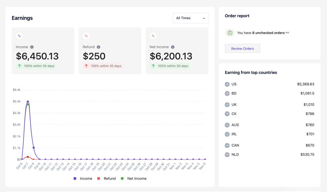The image size is (327, 192).
Task: Click the Income card wave icon
Action: (19, 36)
